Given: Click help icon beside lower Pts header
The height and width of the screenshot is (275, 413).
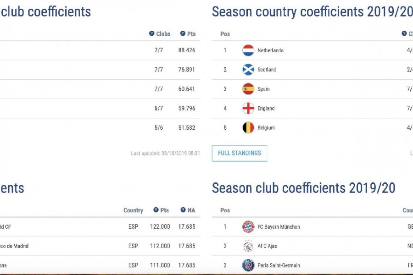Looking at the screenshot, I should (x=156, y=210).
